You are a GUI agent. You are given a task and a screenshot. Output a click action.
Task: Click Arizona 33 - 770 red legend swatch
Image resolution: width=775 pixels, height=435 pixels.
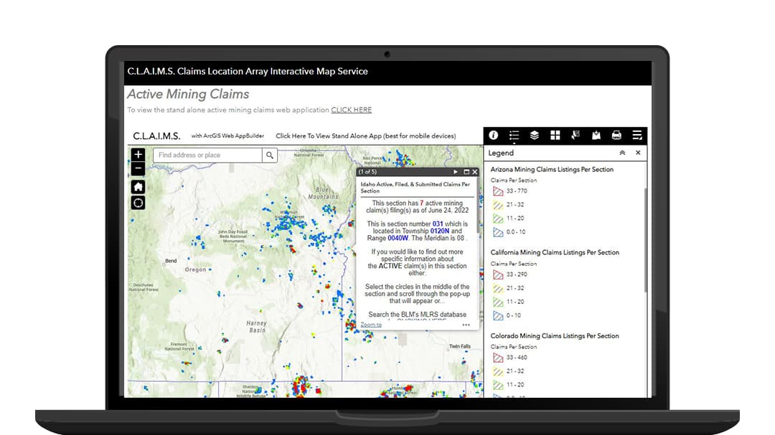pyautogui.click(x=498, y=191)
